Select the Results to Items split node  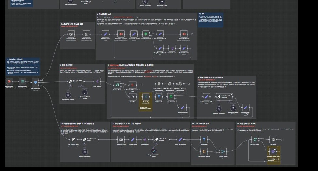[172, 48]
